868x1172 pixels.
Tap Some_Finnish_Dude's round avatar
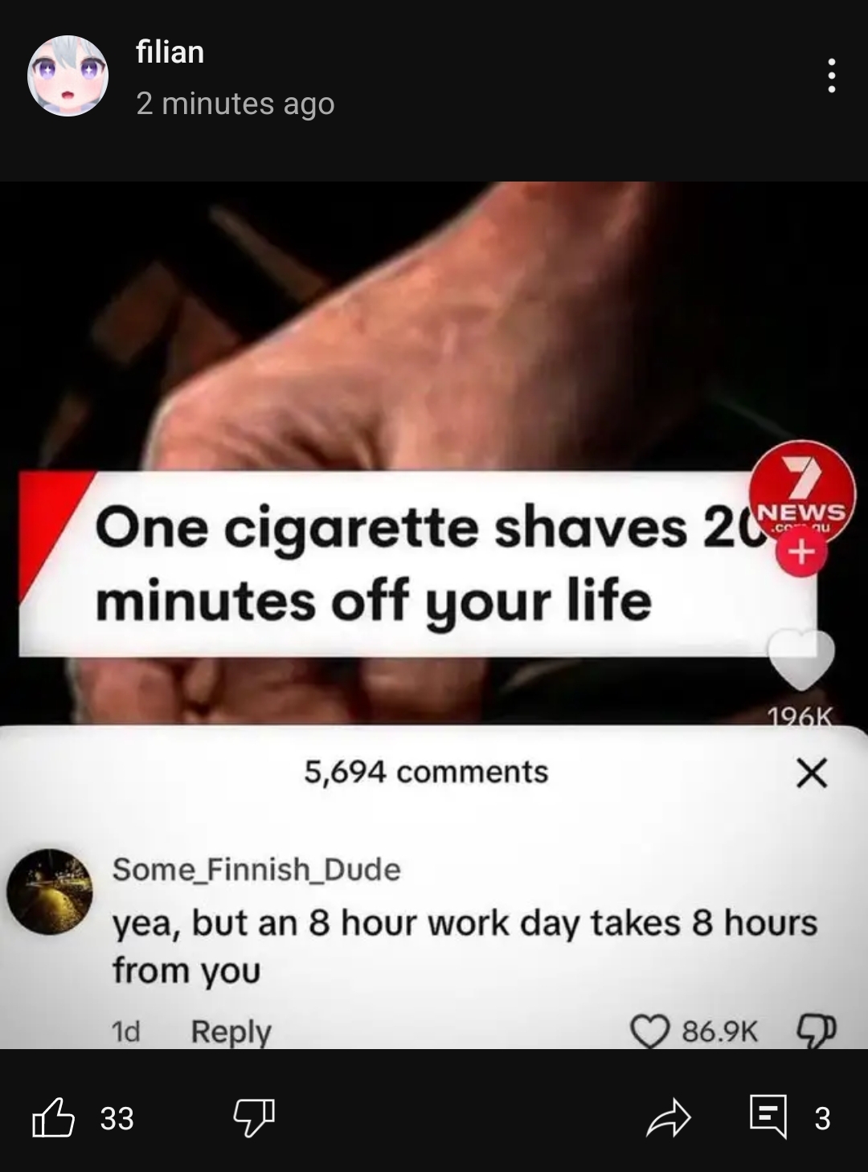click(50, 892)
